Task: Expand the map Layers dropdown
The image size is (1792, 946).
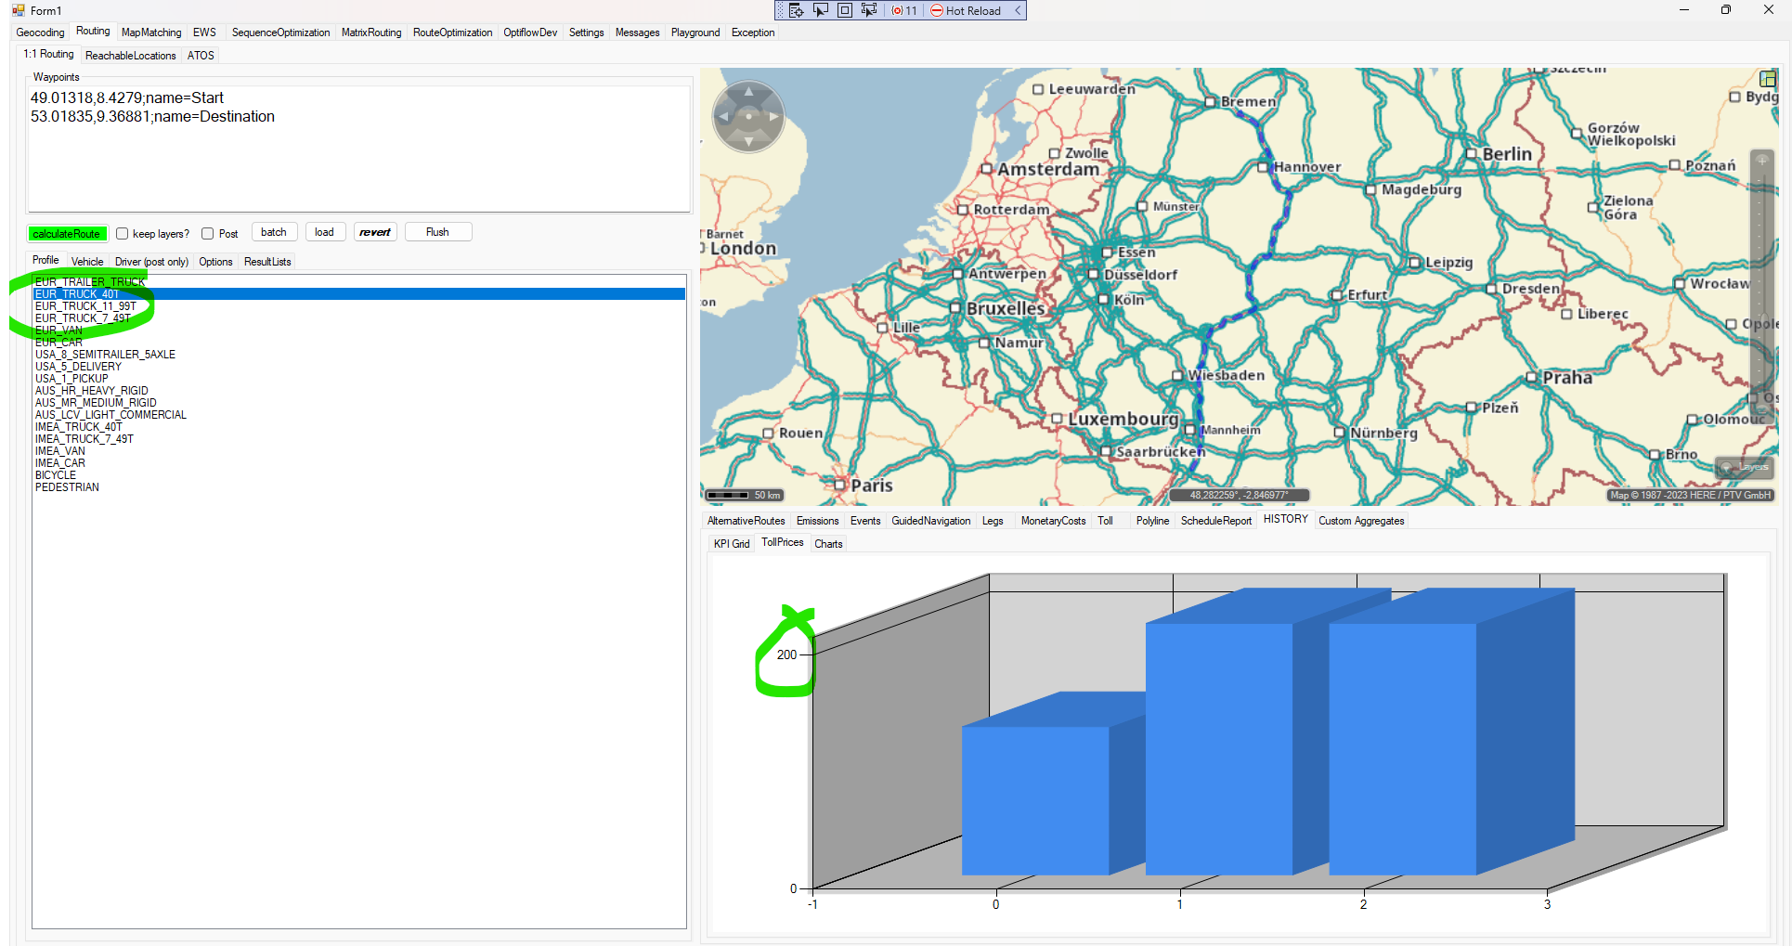Action: pos(1745,467)
